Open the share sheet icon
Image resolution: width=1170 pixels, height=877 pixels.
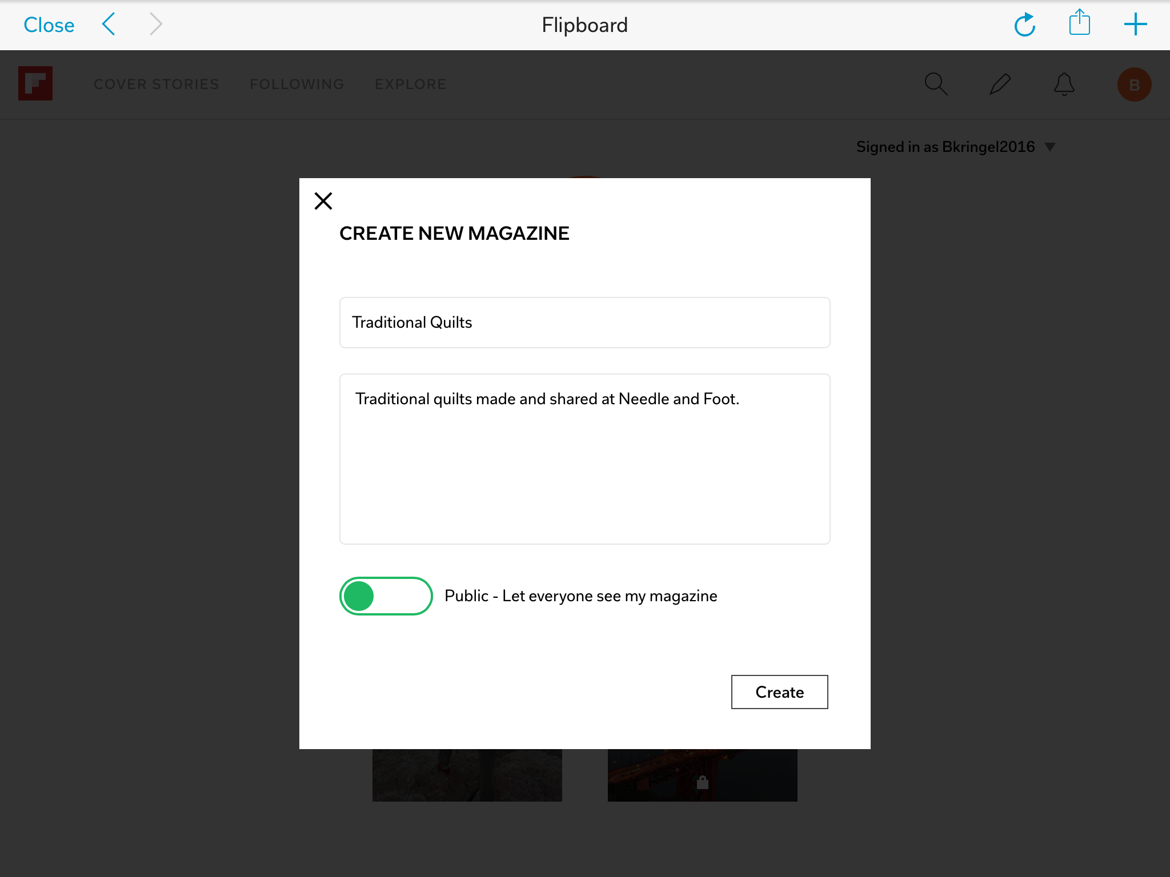[1080, 23]
